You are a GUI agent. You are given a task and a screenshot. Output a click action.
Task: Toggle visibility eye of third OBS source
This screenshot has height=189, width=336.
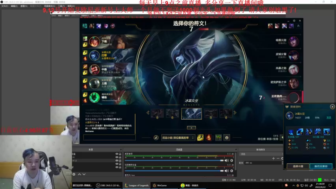point(117,160)
